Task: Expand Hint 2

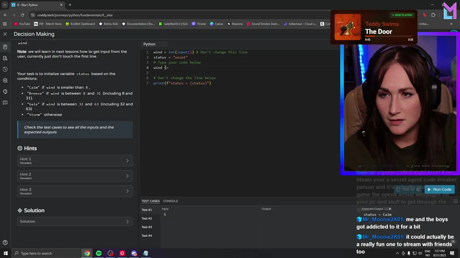Action: tap(75, 176)
